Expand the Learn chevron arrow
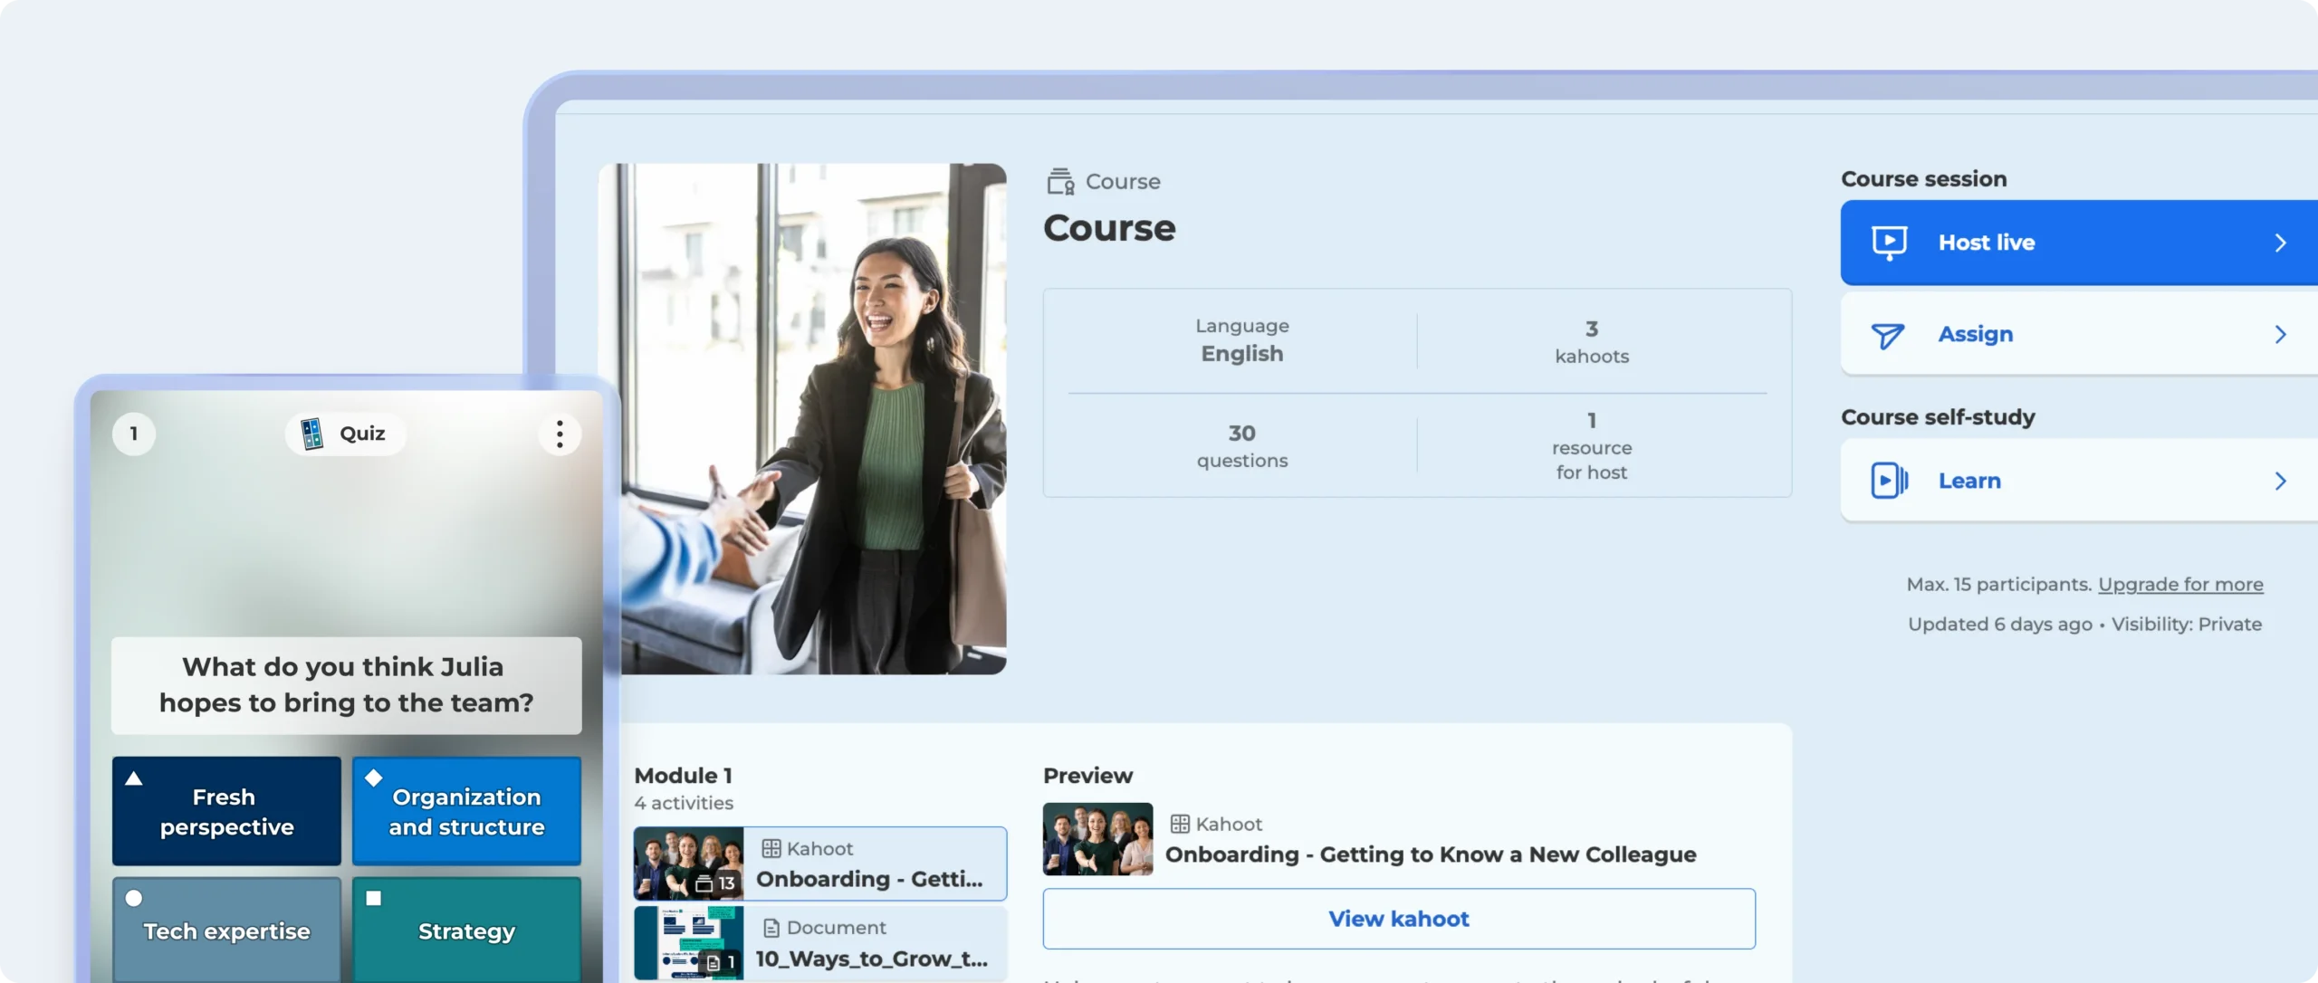Screen dimensions: 2318x983 pyautogui.click(x=2281, y=481)
